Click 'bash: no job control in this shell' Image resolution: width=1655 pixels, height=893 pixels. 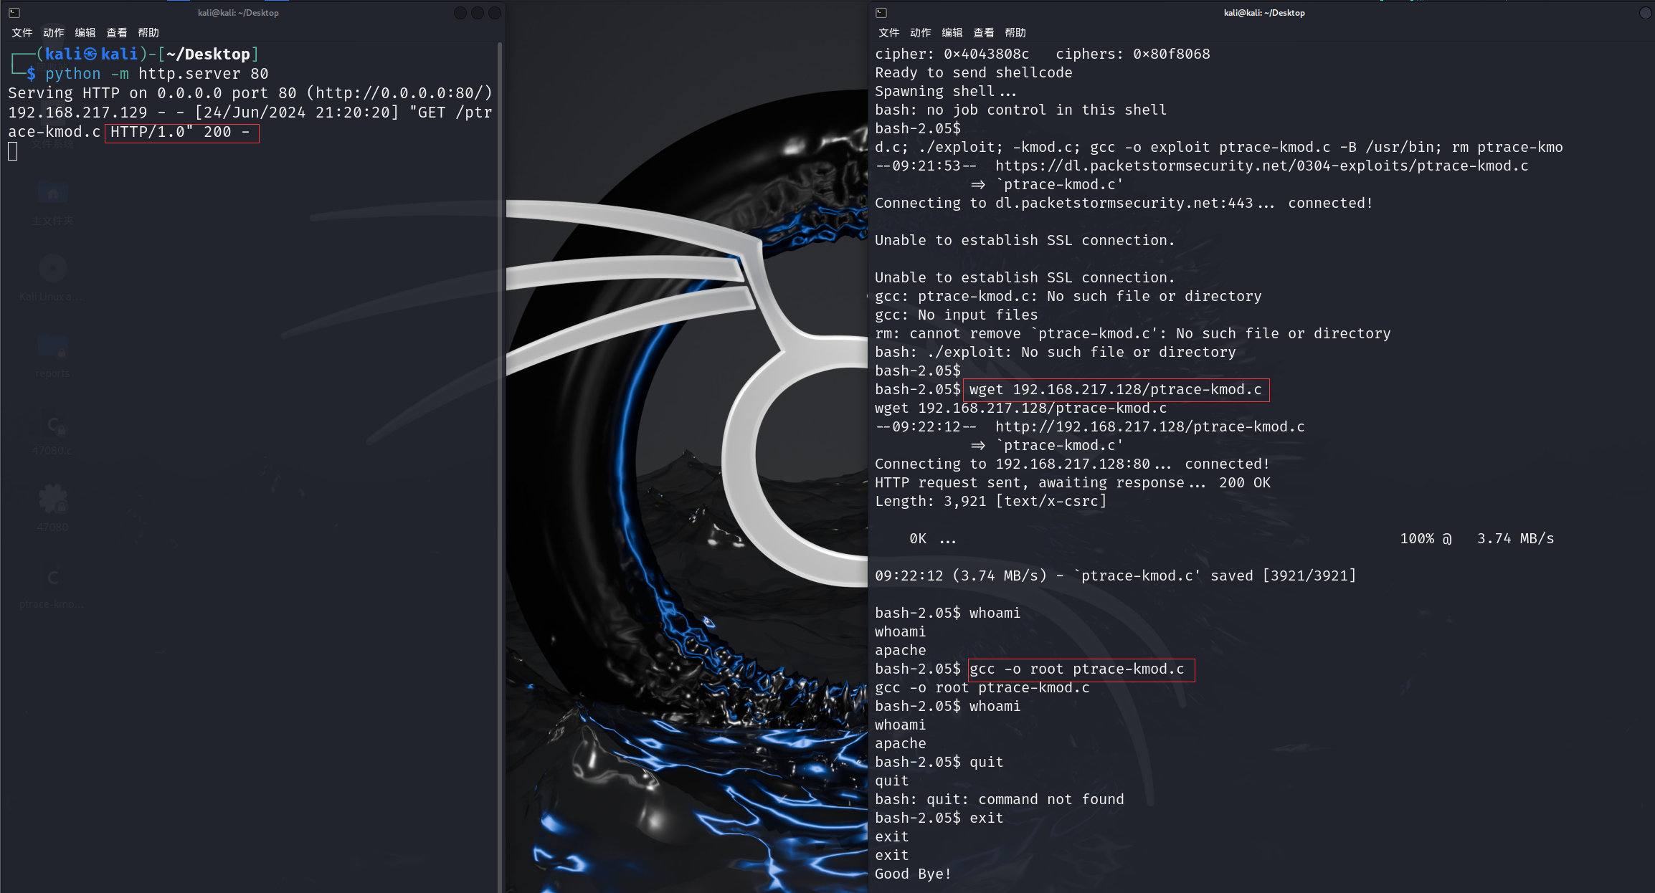[1021, 110]
